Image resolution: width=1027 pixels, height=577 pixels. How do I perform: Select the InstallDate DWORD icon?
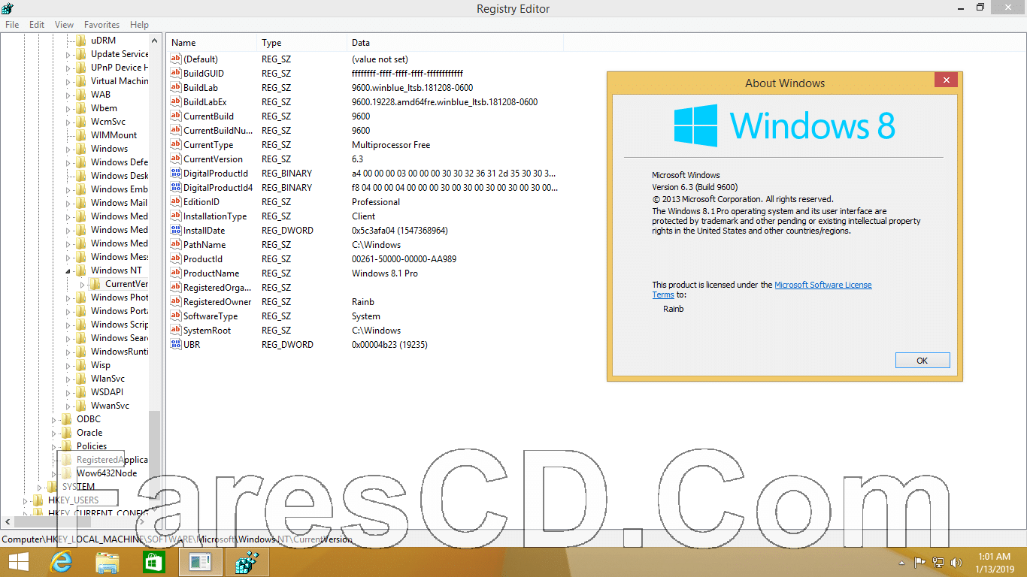[x=177, y=231]
